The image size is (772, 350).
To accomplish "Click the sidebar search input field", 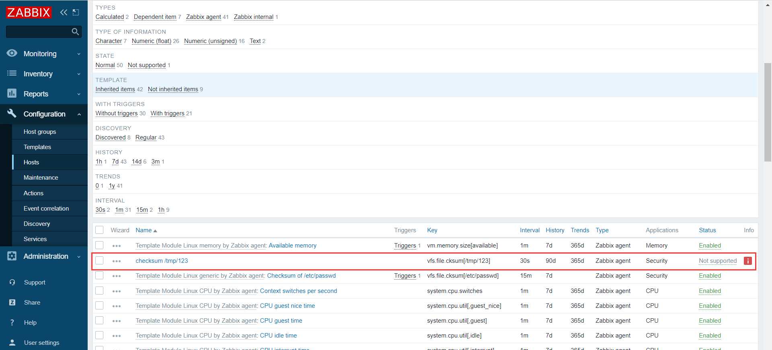I will pos(39,31).
